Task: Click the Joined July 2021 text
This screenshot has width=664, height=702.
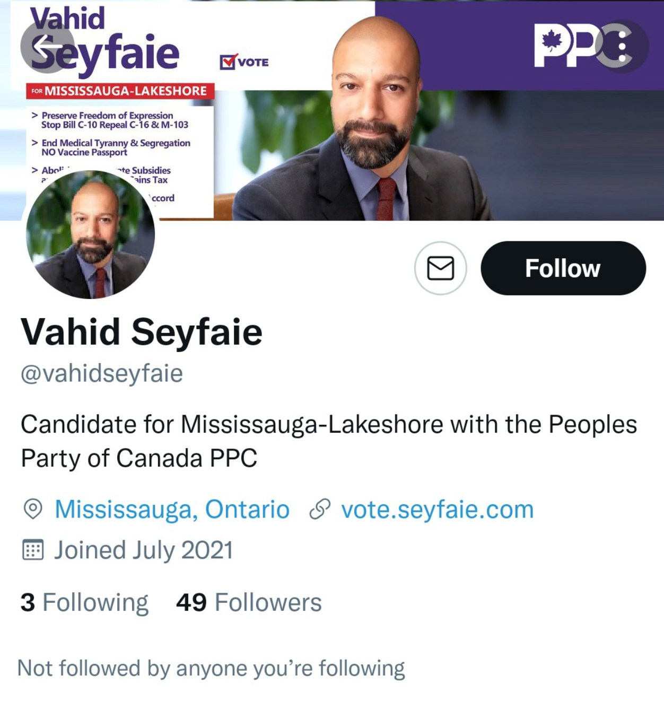Action: (144, 550)
